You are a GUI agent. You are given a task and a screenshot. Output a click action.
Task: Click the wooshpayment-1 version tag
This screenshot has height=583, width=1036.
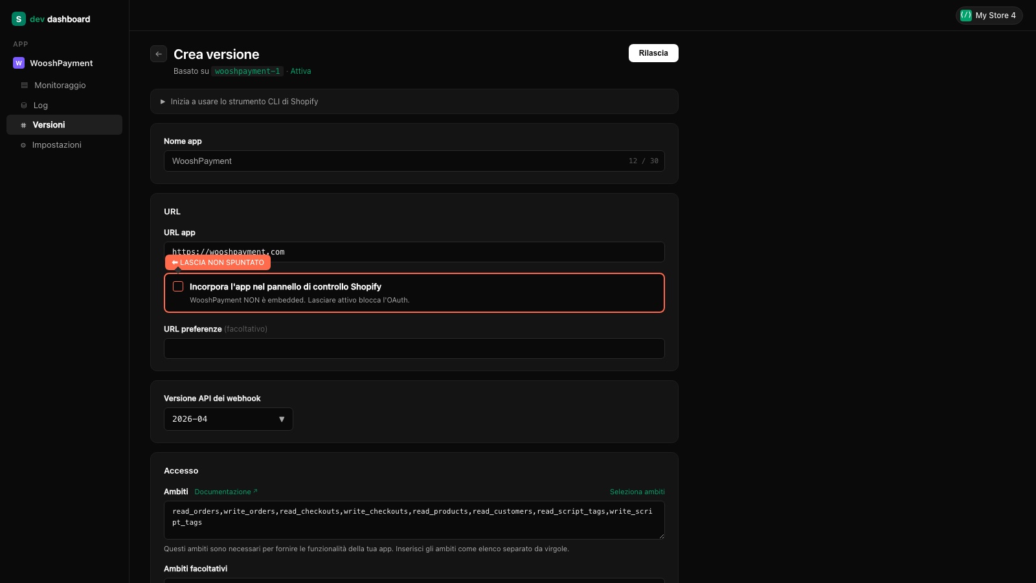pyautogui.click(x=247, y=71)
